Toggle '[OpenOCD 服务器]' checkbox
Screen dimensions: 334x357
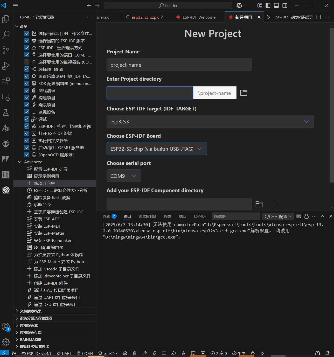(27, 155)
